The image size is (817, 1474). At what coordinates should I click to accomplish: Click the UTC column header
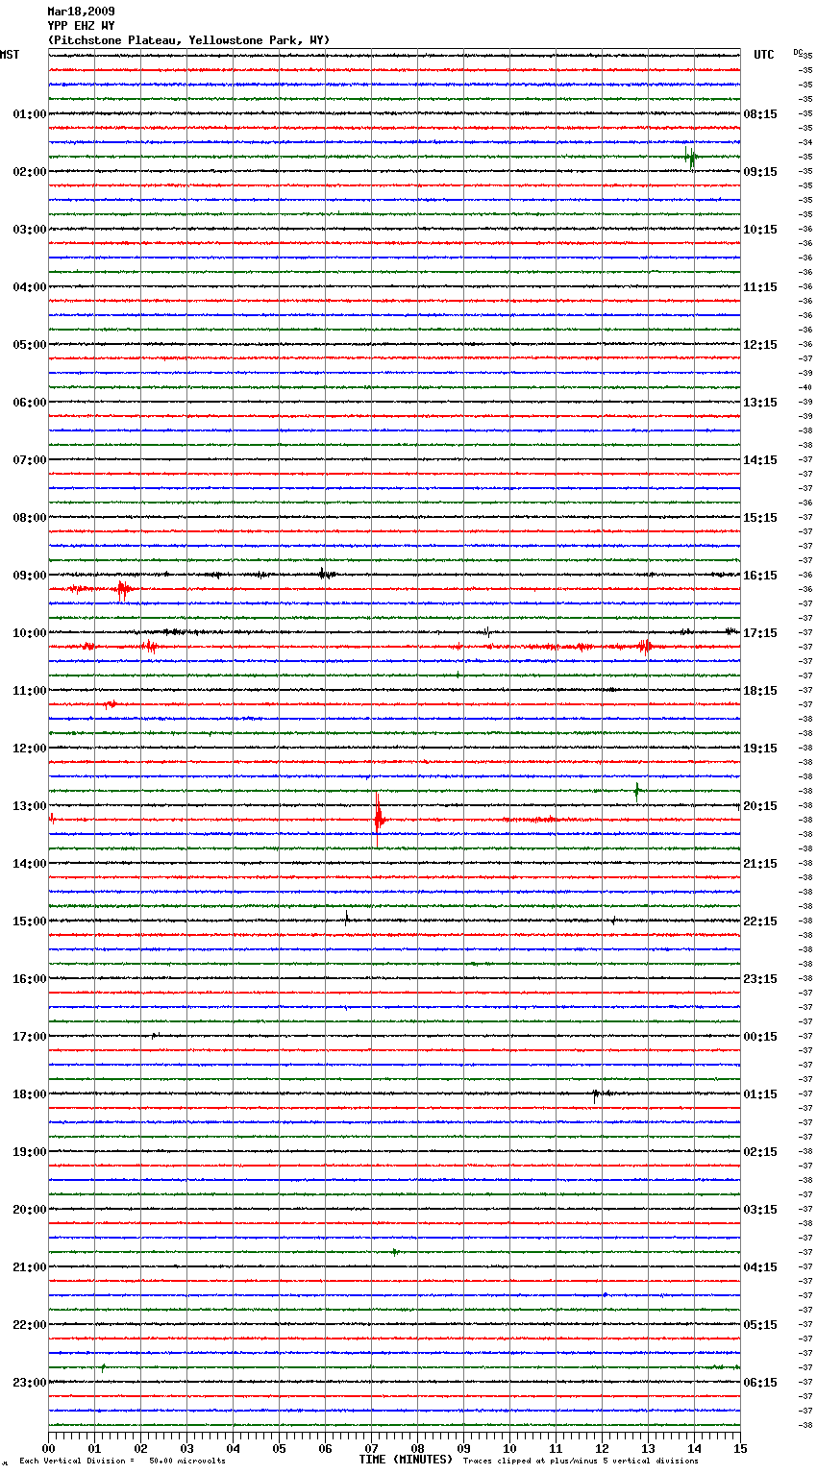763,55
